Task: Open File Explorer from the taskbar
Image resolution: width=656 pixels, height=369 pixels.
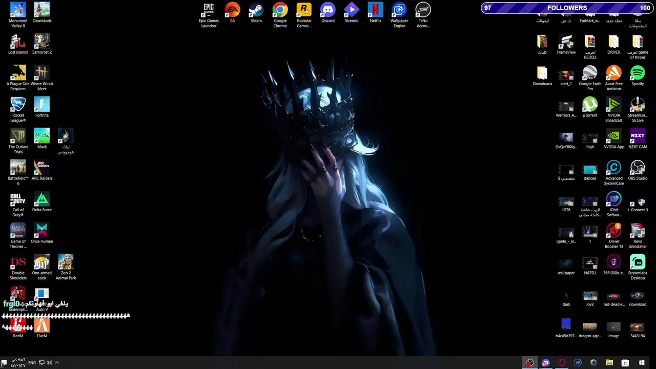Action: tap(609, 363)
